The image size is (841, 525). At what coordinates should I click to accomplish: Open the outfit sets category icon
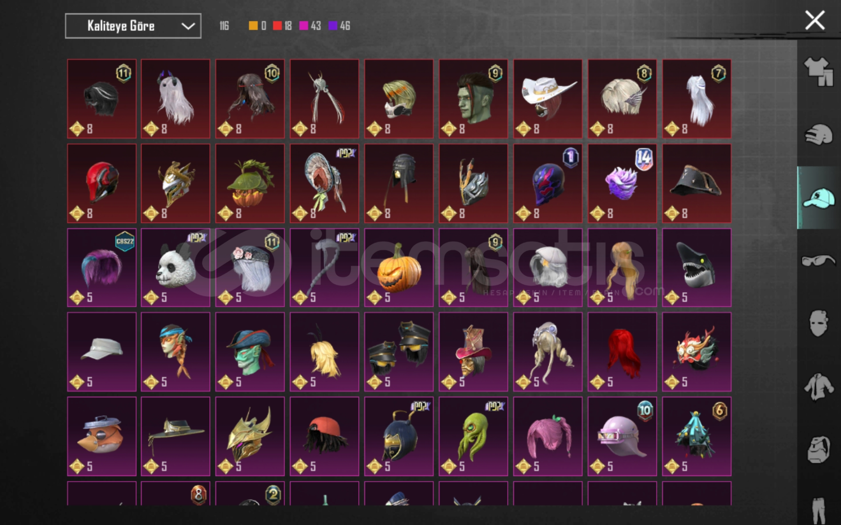819,72
